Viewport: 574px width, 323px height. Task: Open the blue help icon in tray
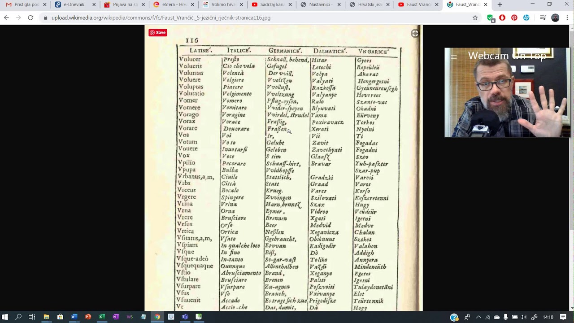(x=454, y=317)
